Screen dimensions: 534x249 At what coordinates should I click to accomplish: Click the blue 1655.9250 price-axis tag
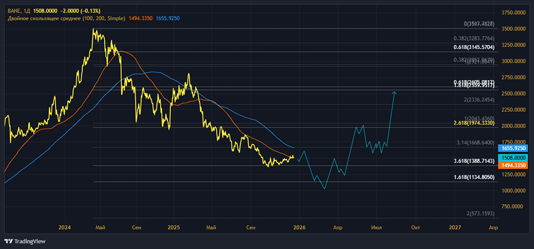pos(513,148)
